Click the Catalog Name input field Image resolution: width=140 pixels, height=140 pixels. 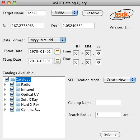coord(108,103)
